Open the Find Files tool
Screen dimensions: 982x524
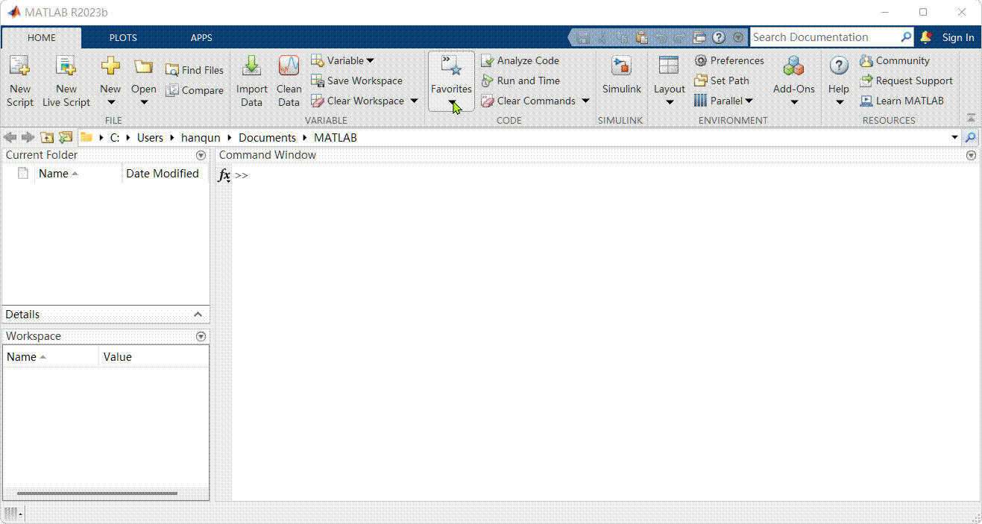point(194,70)
